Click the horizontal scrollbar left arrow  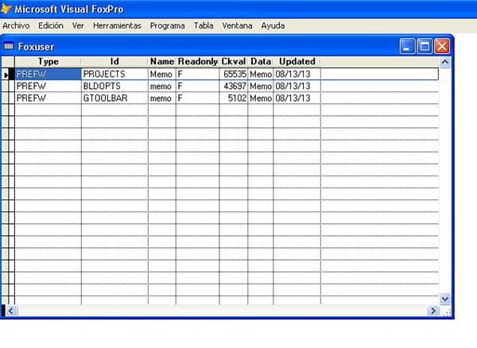tap(11, 311)
